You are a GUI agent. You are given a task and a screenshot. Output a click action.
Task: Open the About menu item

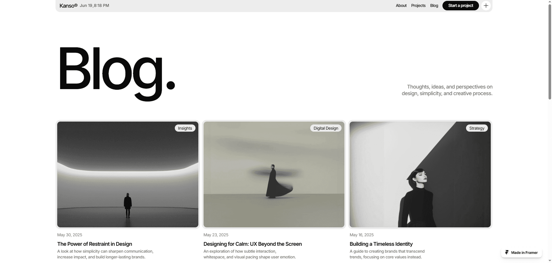(401, 5)
